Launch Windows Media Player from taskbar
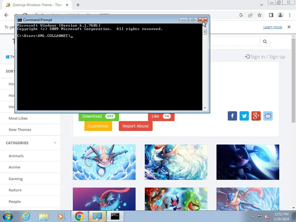This screenshot has width=296, height=222. 61,216
